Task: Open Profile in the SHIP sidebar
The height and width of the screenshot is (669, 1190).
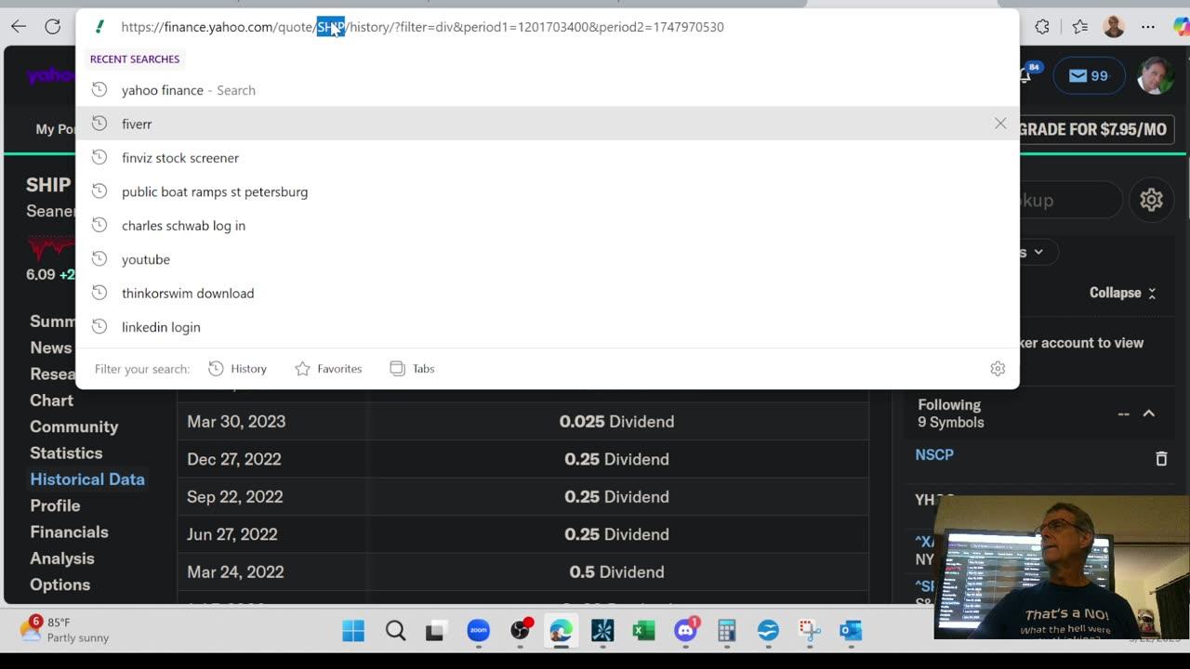Action: [55, 505]
